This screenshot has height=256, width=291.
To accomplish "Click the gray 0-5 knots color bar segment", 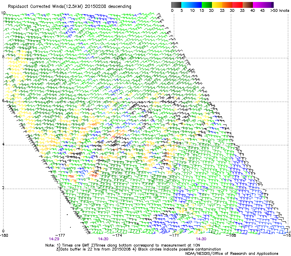I will (176, 5).
